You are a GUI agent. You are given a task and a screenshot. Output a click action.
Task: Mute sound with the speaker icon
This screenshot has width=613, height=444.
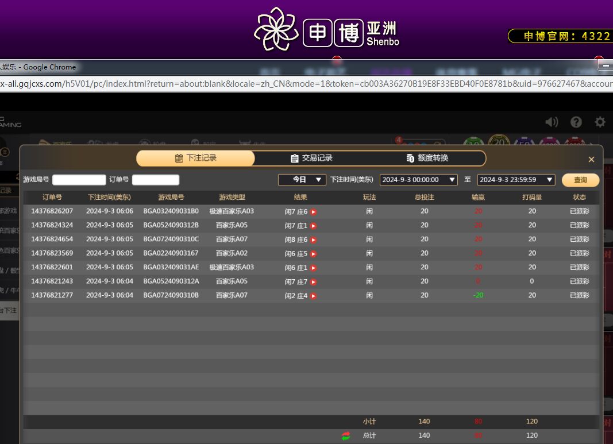click(x=552, y=122)
